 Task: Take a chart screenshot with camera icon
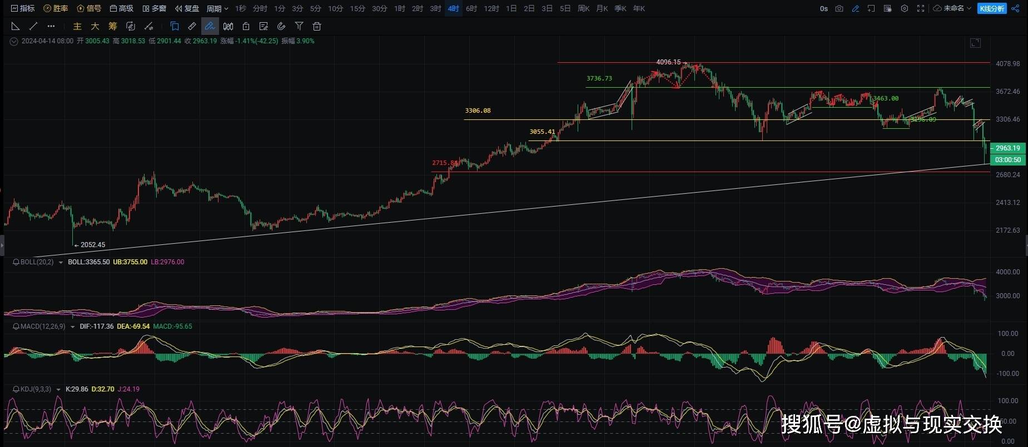[x=840, y=8]
